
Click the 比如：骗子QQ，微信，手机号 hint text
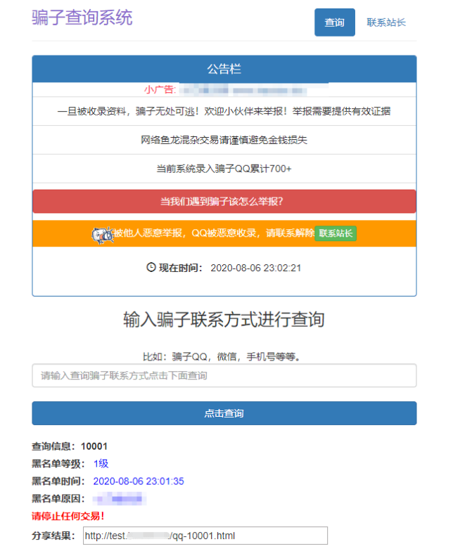[222, 356]
